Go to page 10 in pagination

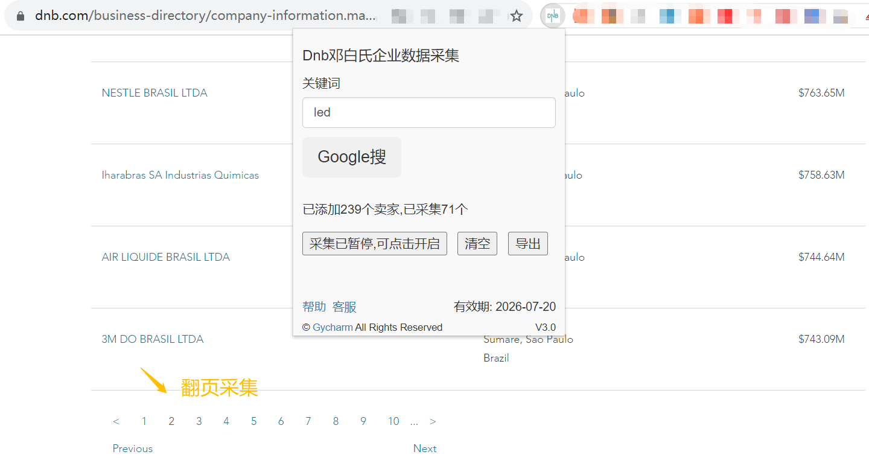pyautogui.click(x=393, y=421)
